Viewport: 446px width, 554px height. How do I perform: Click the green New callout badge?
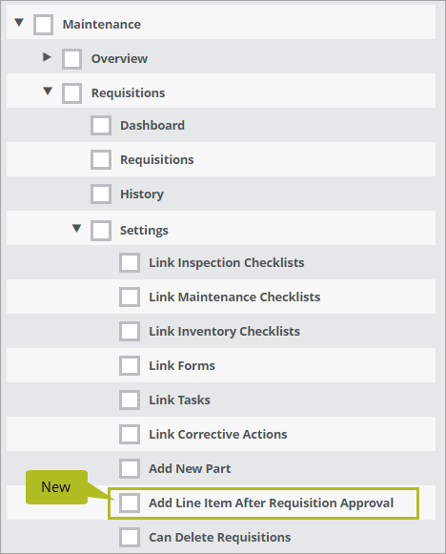coord(56,487)
